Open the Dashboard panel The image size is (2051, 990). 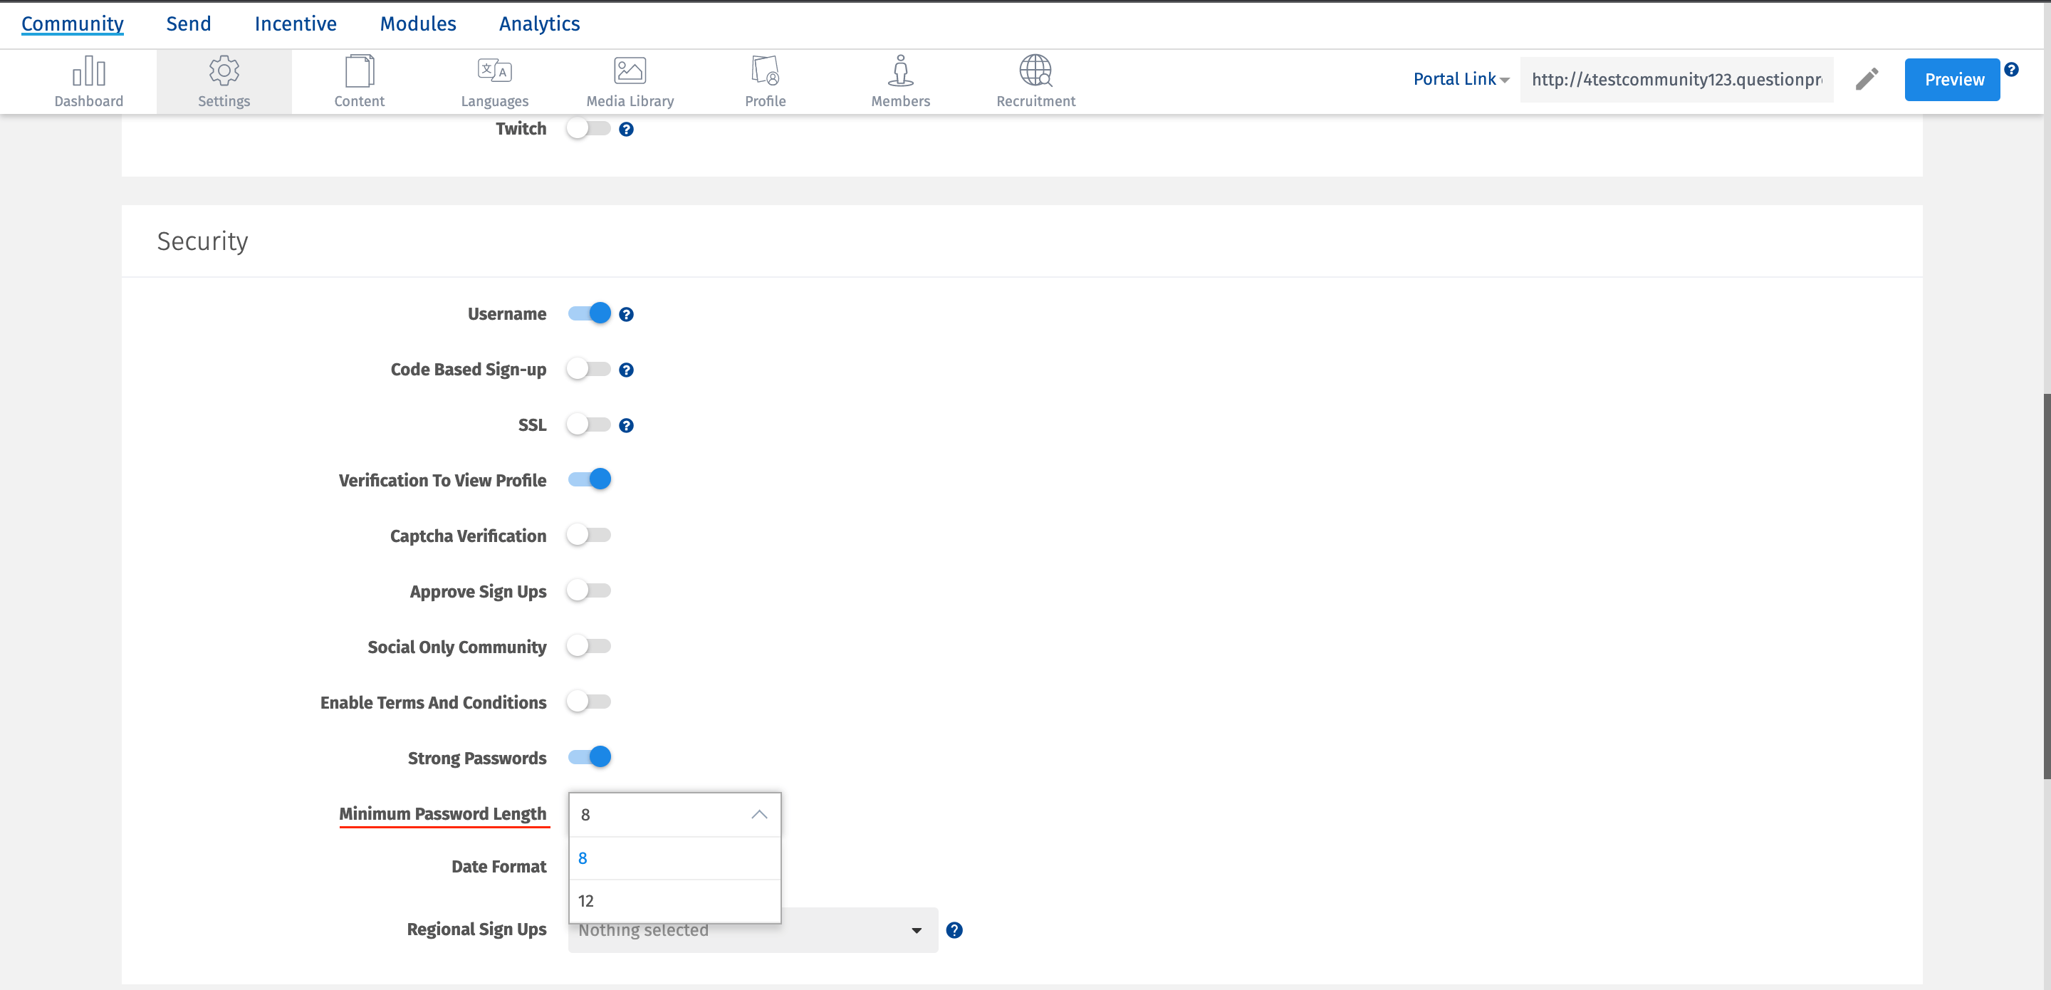point(88,80)
